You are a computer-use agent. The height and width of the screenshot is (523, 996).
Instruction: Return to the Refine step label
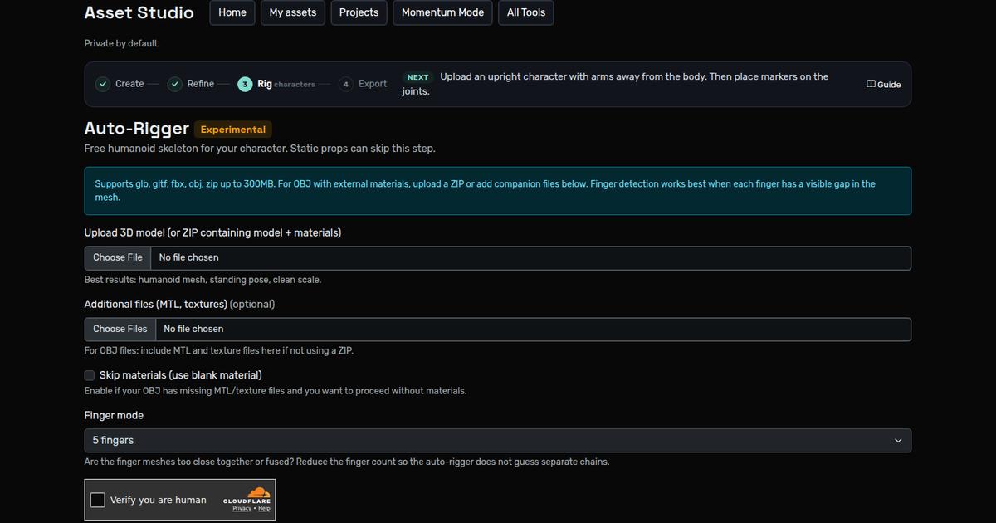click(x=201, y=84)
